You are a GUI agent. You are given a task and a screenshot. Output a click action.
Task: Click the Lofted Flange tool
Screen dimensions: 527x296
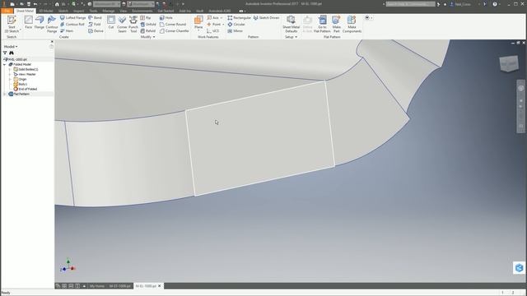72,17
